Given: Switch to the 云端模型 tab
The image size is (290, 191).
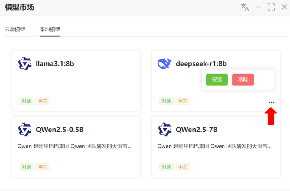Looking at the screenshot, I should 15,29.
